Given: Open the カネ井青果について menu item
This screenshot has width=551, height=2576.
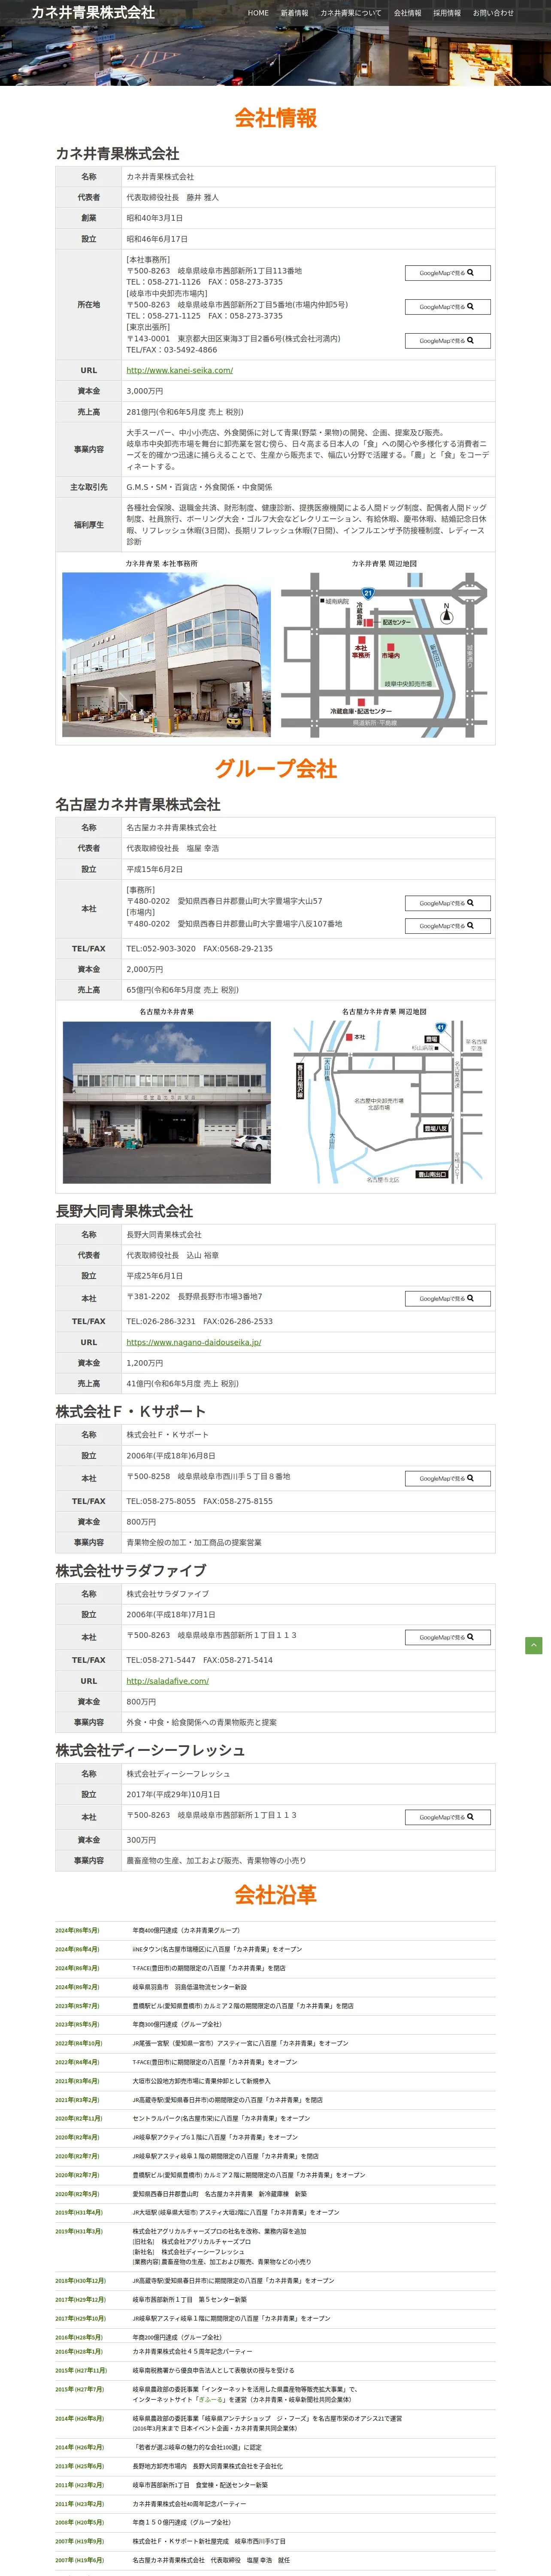Looking at the screenshot, I should [x=351, y=13].
